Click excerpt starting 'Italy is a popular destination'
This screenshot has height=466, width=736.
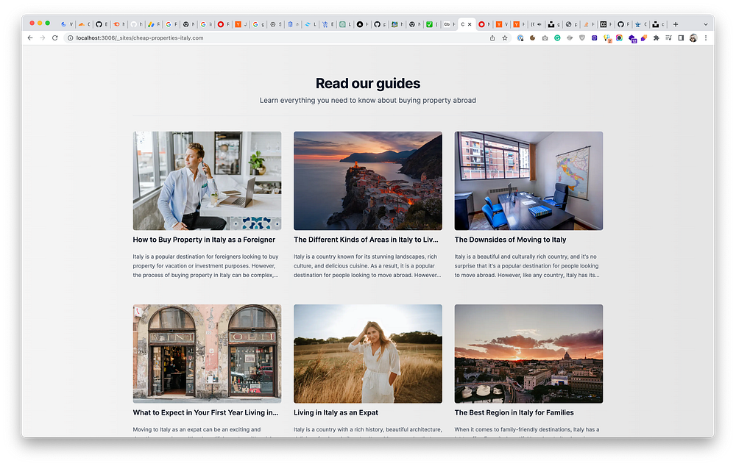click(206, 266)
